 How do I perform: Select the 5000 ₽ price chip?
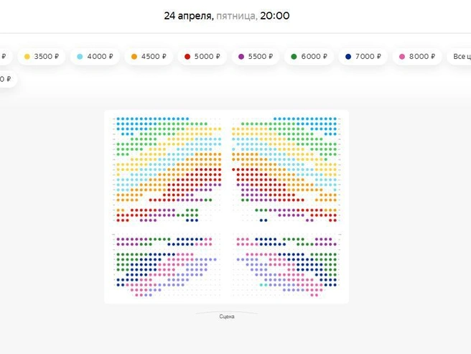click(202, 57)
